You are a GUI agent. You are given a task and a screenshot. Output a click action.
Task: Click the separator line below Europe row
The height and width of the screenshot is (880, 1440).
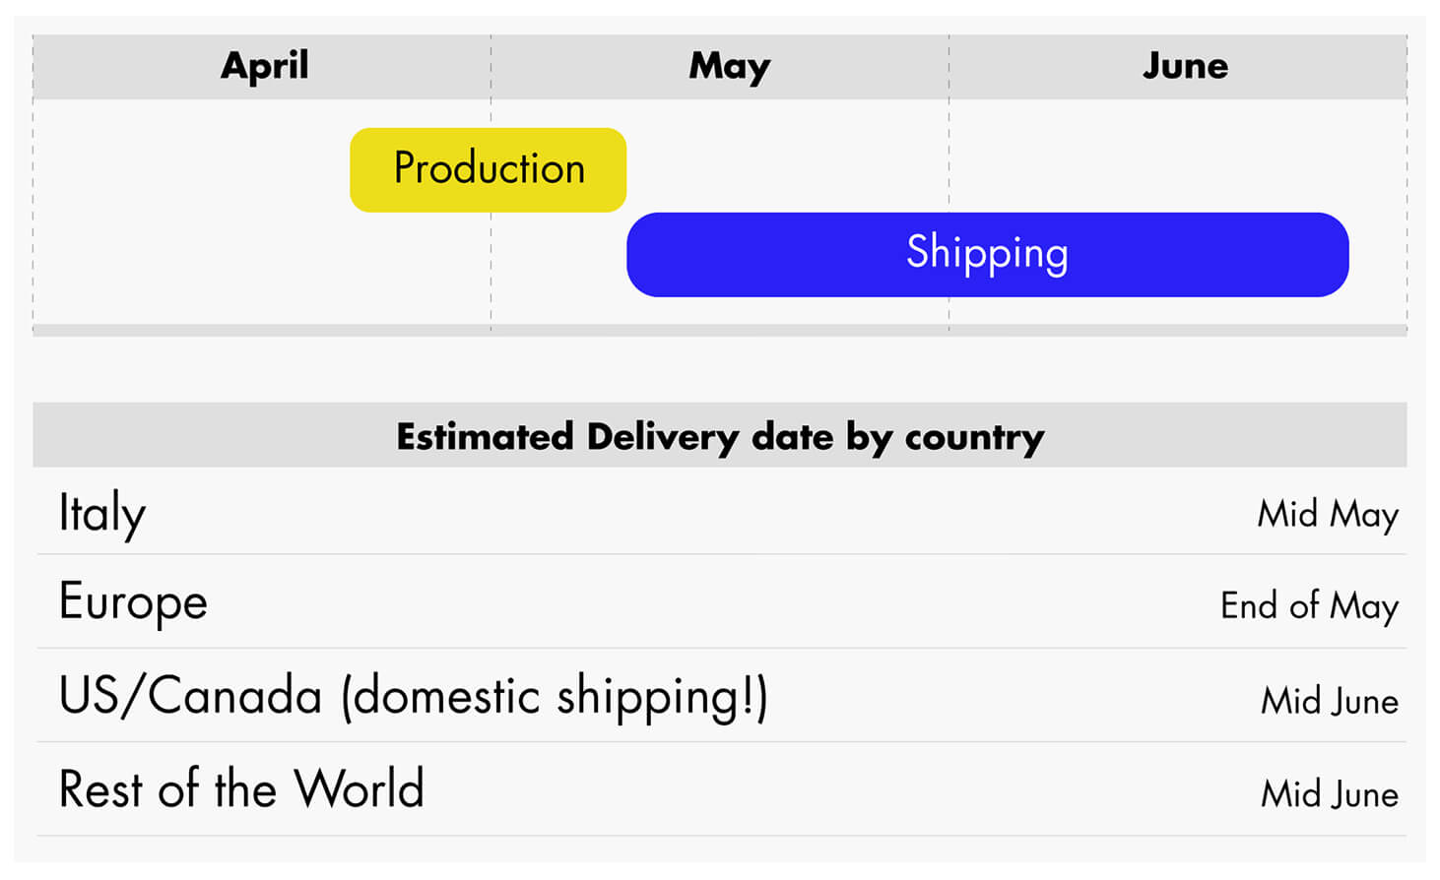point(720,648)
